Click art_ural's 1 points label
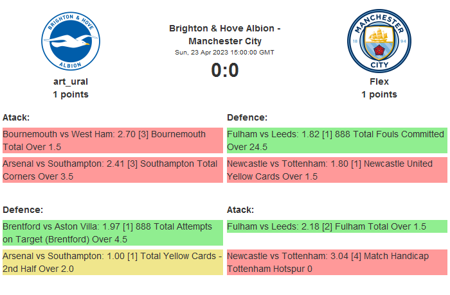The height and width of the screenshot is (295, 450). click(71, 94)
